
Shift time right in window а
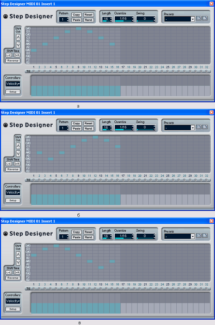(17, 55)
